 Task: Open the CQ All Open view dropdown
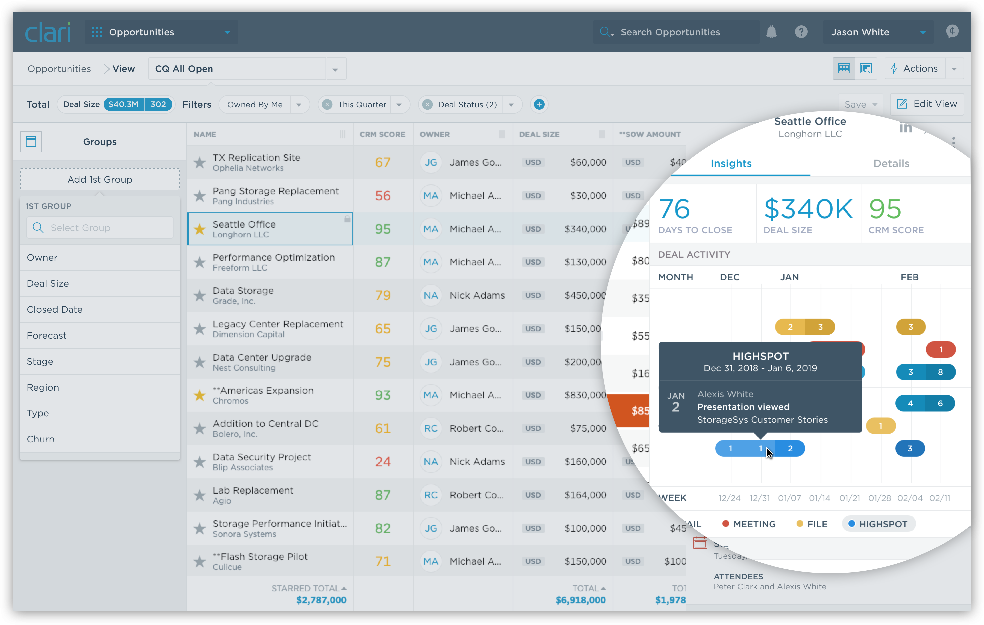pyautogui.click(x=335, y=69)
